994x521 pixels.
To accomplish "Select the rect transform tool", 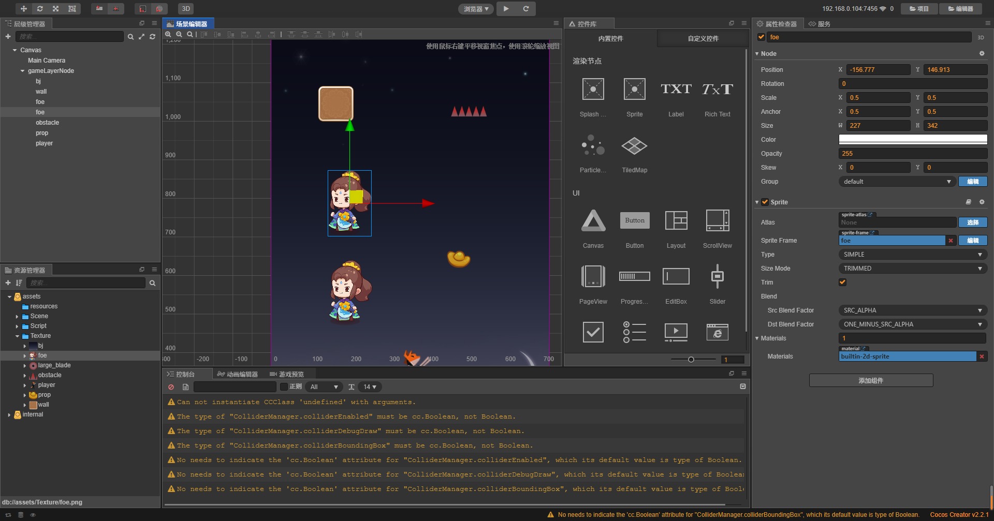I will pos(72,9).
